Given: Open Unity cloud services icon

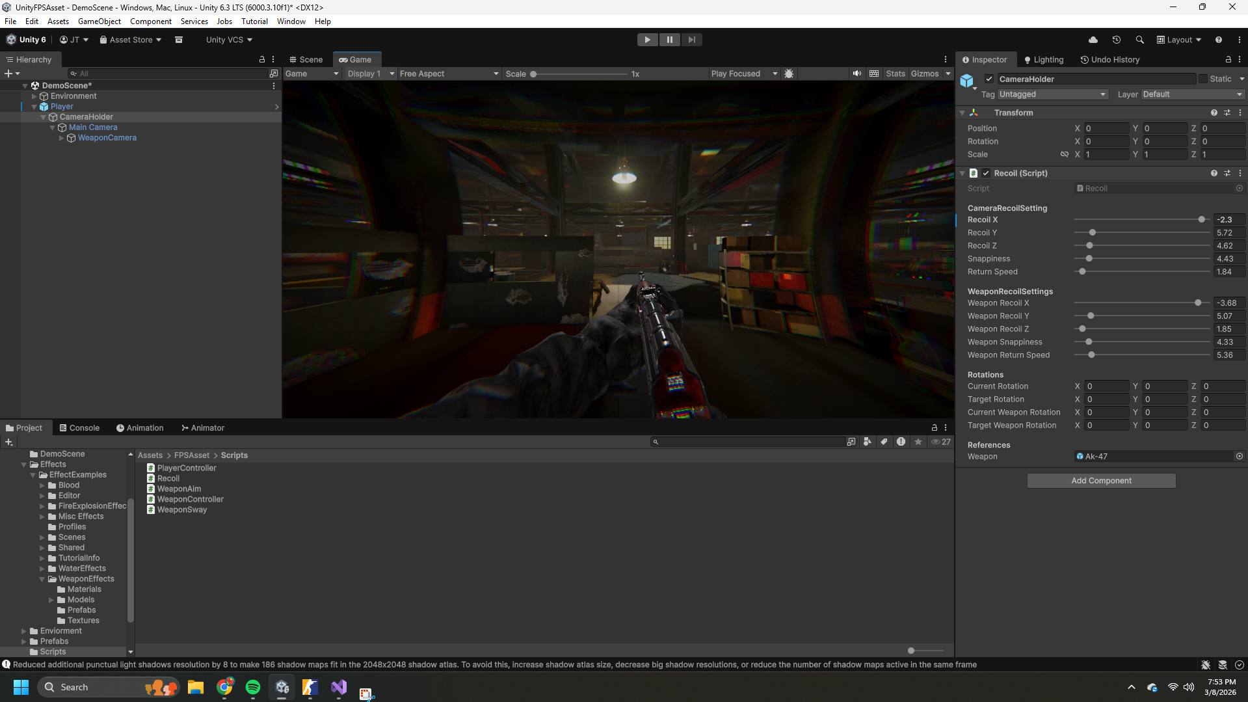Looking at the screenshot, I should click(x=1093, y=40).
